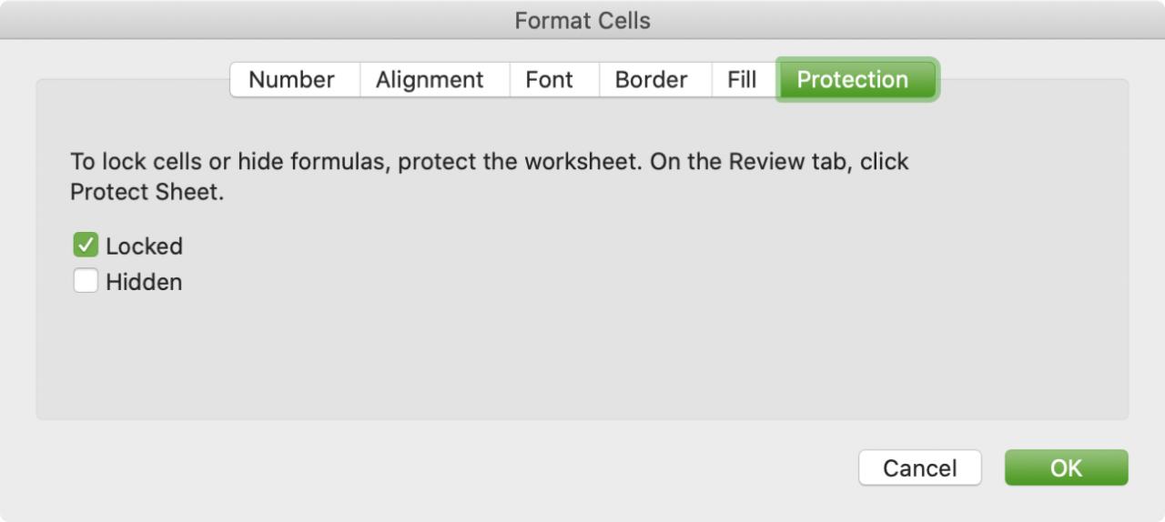Click the 'Protect Sheet.' instruction text
The height and width of the screenshot is (522, 1165).
(147, 193)
